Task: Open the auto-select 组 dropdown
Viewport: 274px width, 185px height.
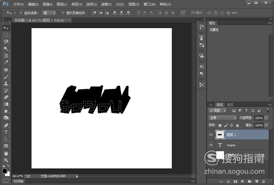Action: 49,13
